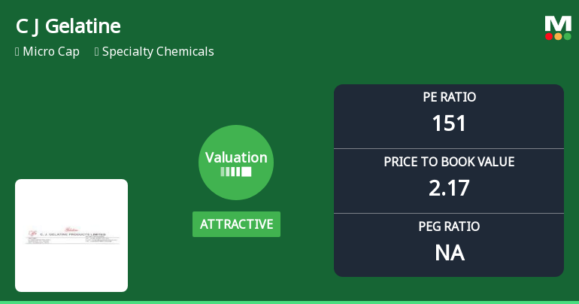
Task: Click the PRICE TO BOOK VALUE heading
Action: tap(449, 162)
